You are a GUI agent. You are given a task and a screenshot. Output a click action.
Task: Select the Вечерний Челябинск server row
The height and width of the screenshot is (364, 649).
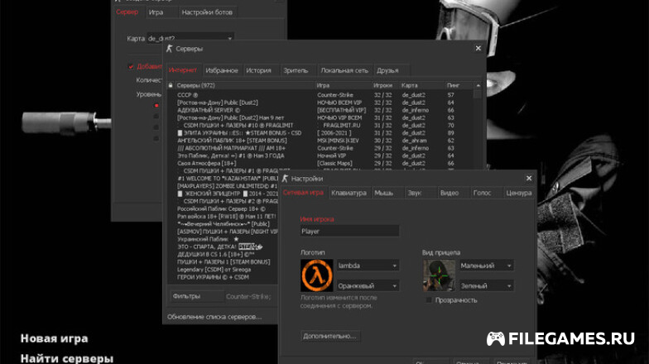tap(223, 223)
